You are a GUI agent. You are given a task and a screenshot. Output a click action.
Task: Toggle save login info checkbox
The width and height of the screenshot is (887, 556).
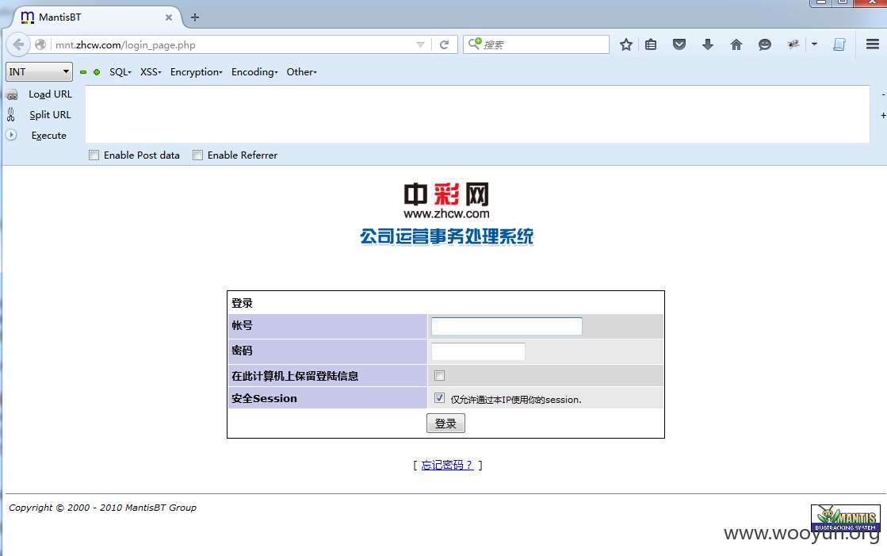tap(440, 375)
